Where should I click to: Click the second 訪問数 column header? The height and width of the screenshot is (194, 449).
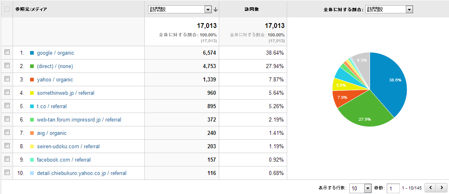[253, 9]
